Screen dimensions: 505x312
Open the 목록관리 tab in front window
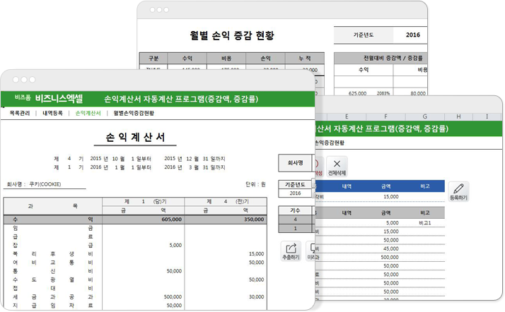click(20, 113)
